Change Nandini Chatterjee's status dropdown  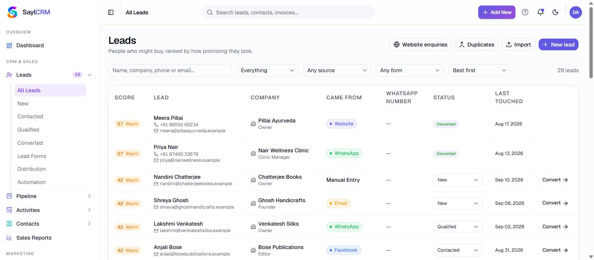coord(458,180)
